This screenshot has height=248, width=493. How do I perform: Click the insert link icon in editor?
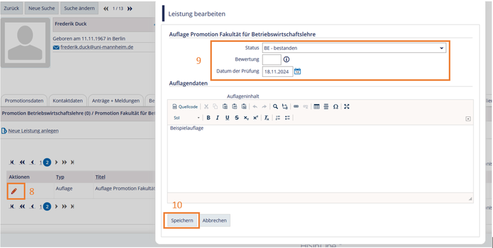296,106
